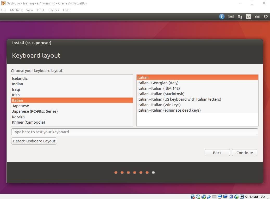Select Khmer (Cambodia) in the layout list
Image resolution: width=270 pixels, height=199 pixels.
[x=72, y=122]
